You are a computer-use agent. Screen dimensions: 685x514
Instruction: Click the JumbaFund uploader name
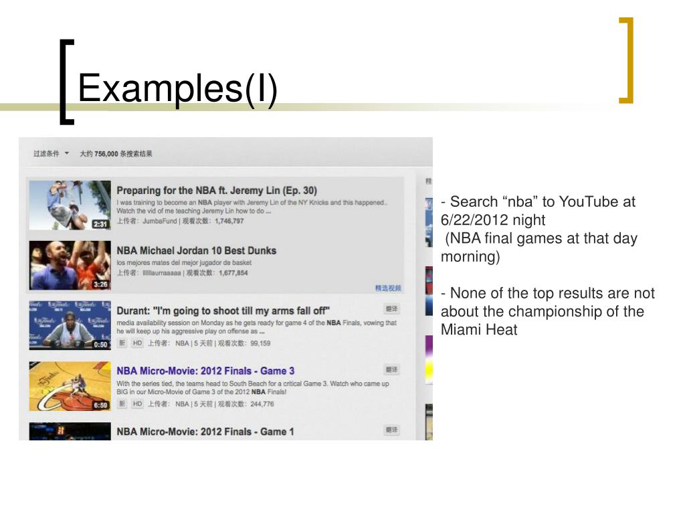pyautogui.click(x=159, y=221)
